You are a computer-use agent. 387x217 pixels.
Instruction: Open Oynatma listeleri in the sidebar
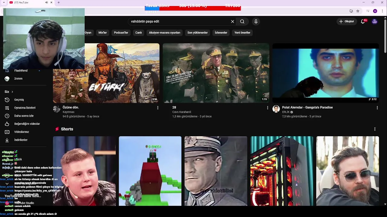pos(25,108)
